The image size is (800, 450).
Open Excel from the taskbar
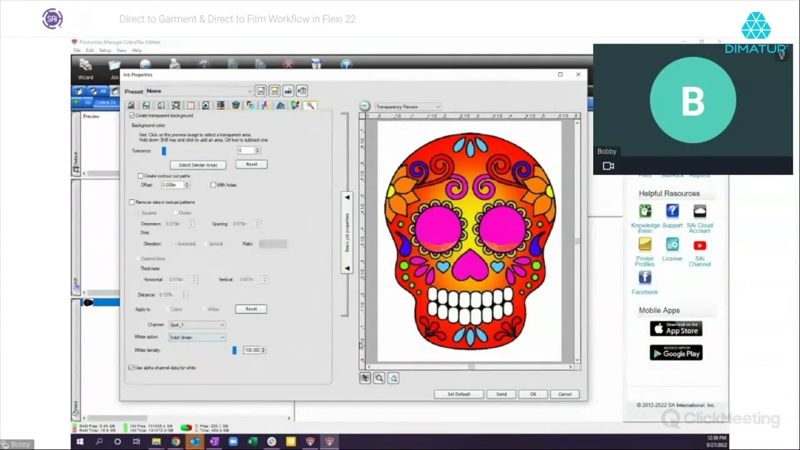coord(252,442)
